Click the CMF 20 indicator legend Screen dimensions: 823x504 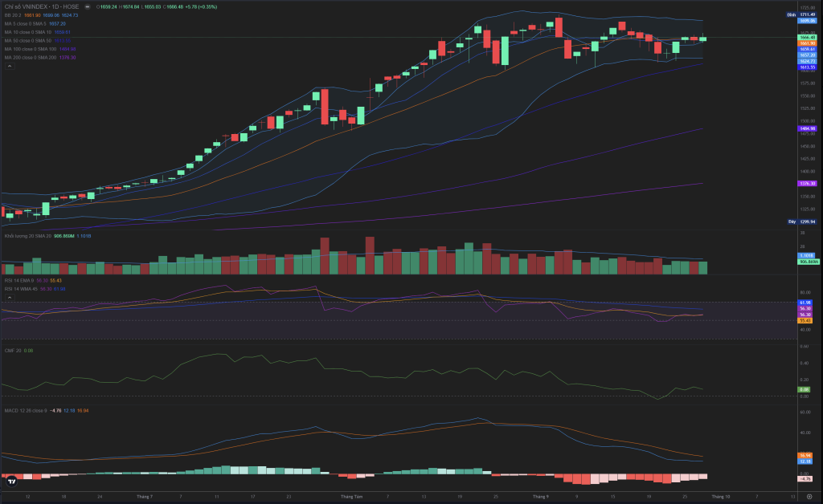click(x=12, y=351)
